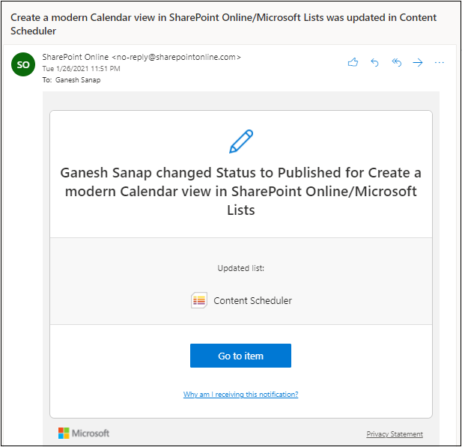The height and width of the screenshot is (447, 462).
Task: Like this email with the thumbs-up icon
Action: tap(353, 62)
